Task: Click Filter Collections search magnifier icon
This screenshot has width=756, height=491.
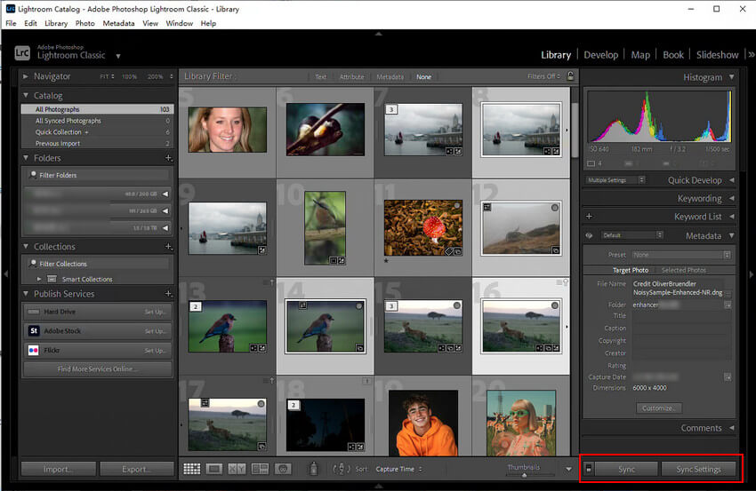Action: click(33, 264)
